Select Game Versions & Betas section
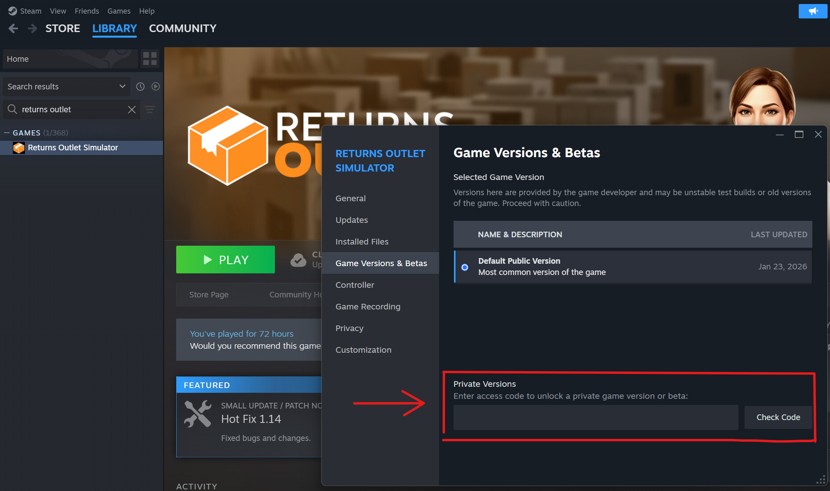This screenshot has width=830, height=491. click(x=380, y=263)
